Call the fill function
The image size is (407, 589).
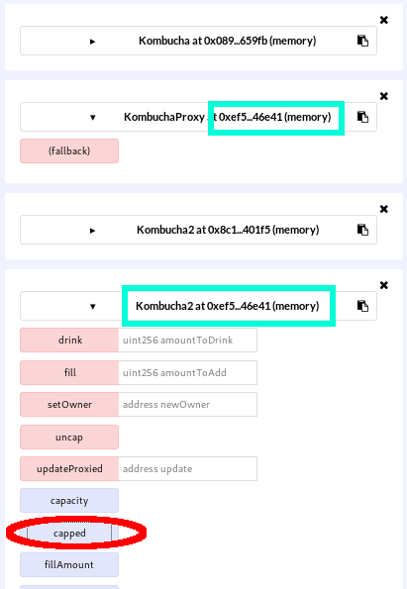pyautogui.click(x=69, y=372)
